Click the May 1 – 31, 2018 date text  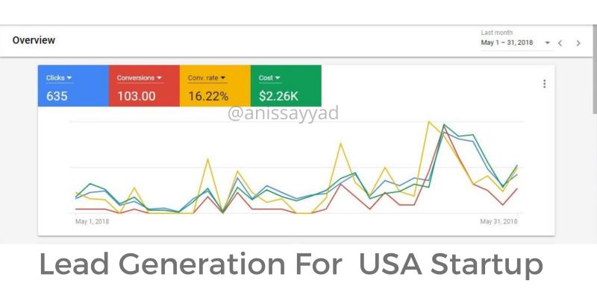click(507, 43)
